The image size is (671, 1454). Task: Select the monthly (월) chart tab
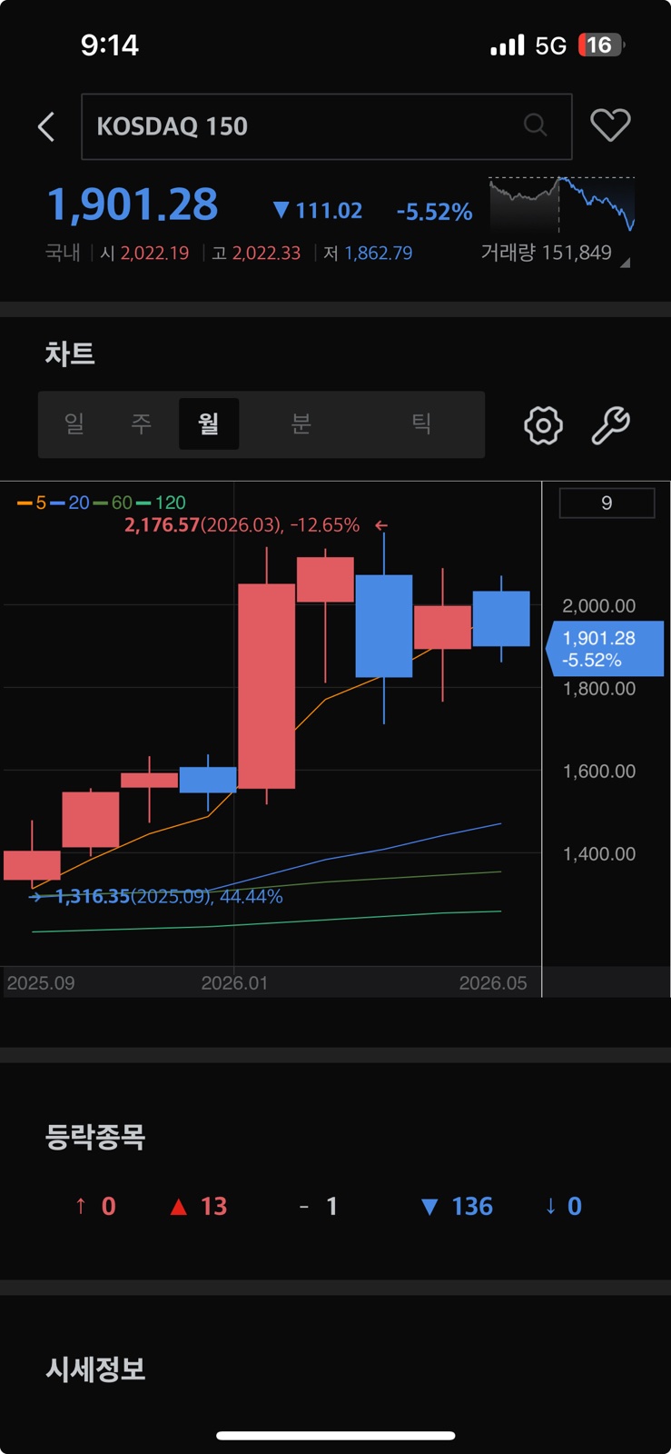coord(209,423)
